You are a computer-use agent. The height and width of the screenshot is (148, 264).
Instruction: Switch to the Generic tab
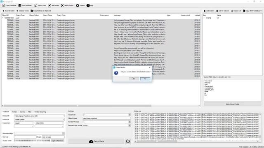pyautogui.click(x=22, y=112)
